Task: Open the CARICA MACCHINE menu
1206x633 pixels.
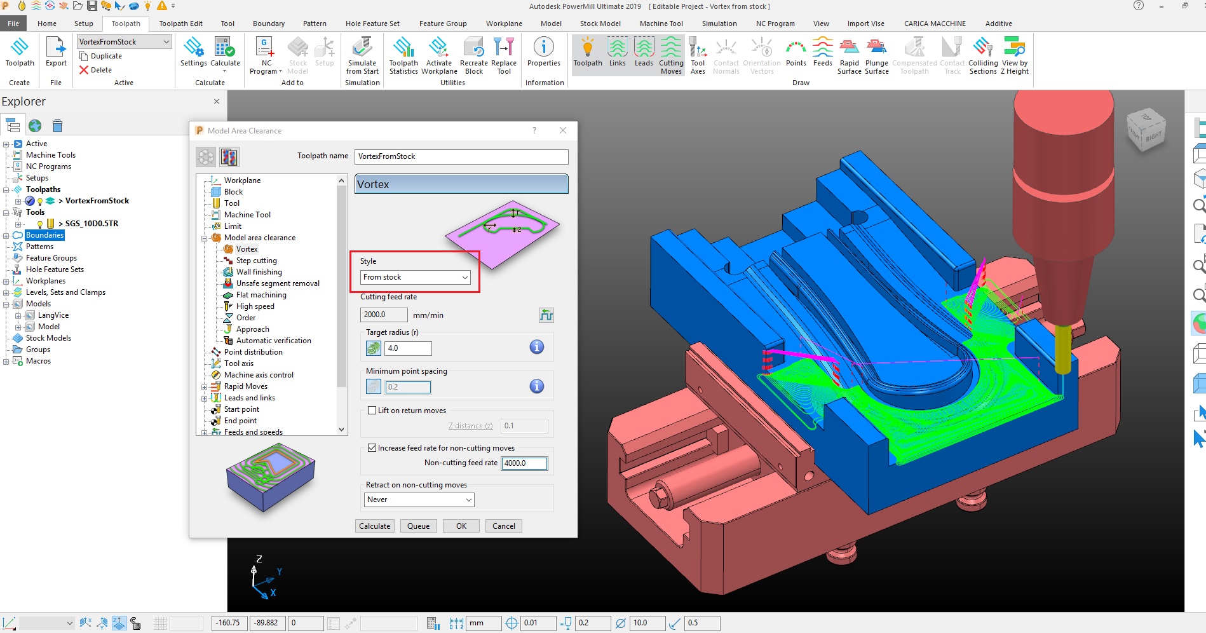Action: [934, 24]
